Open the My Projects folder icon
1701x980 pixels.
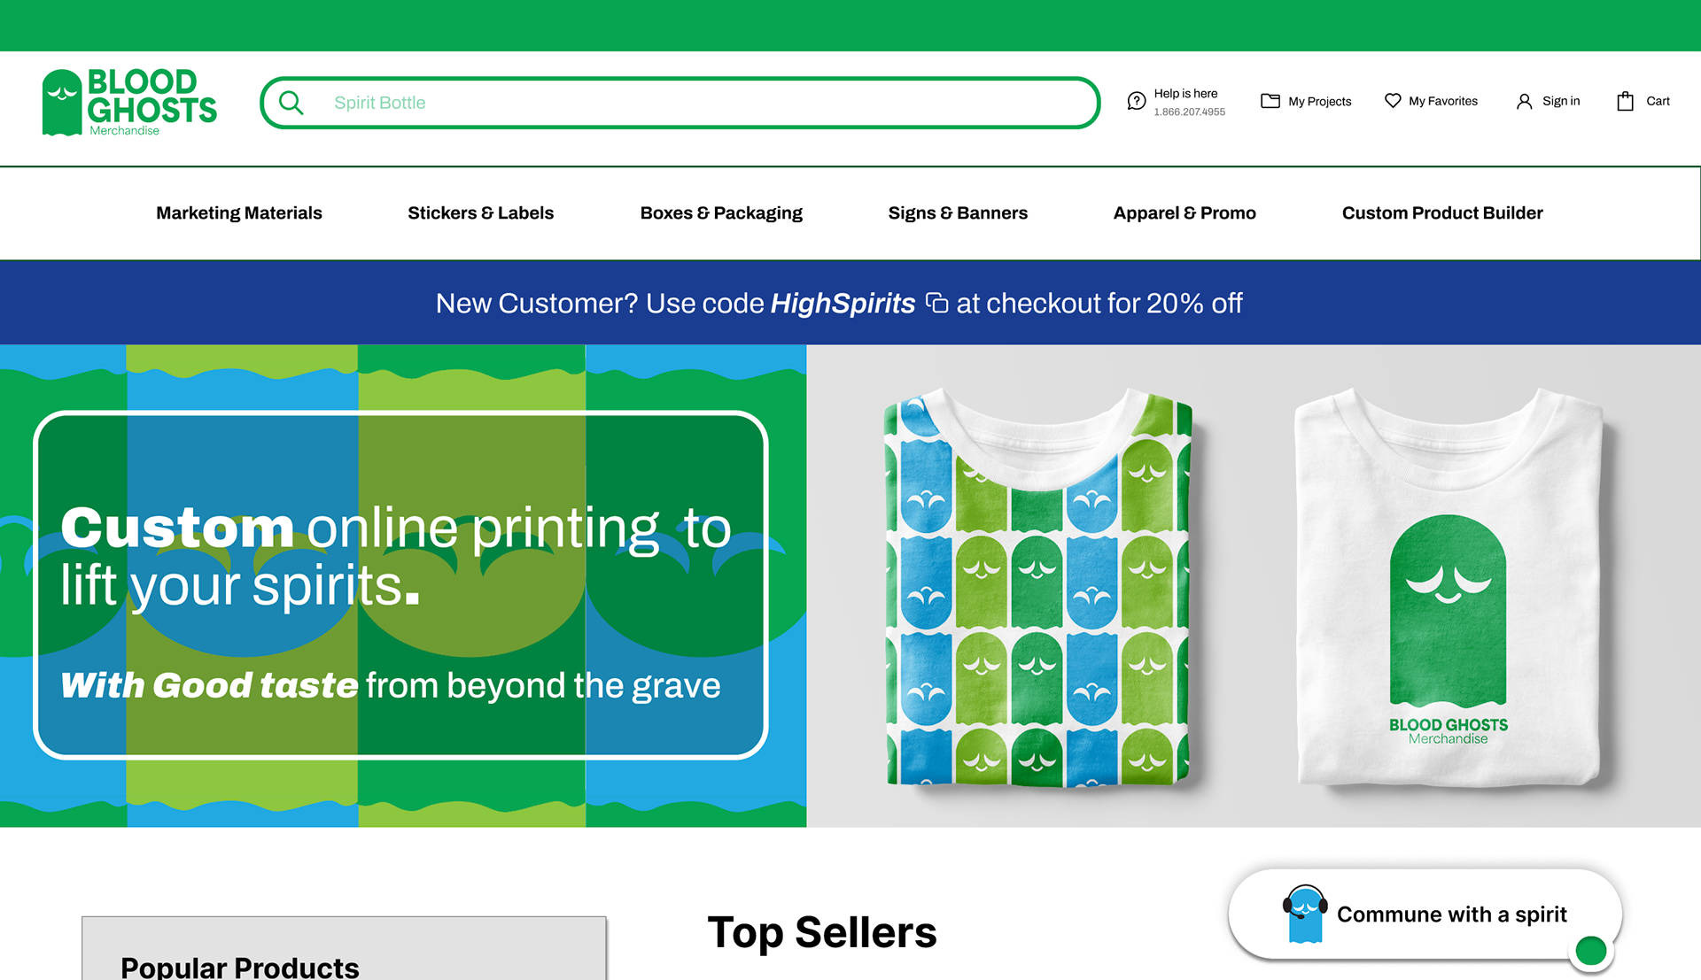(x=1270, y=101)
